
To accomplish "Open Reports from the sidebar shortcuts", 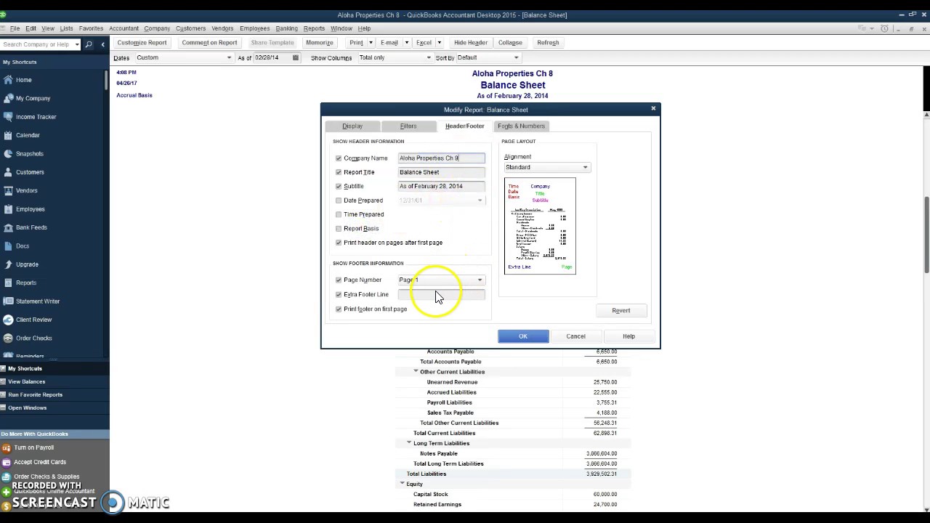I will pos(25,283).
